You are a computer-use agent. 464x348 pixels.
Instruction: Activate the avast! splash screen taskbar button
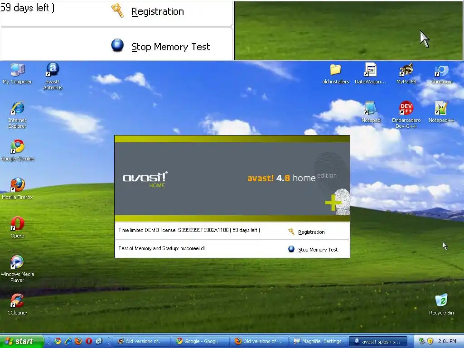tap(378, 341)
